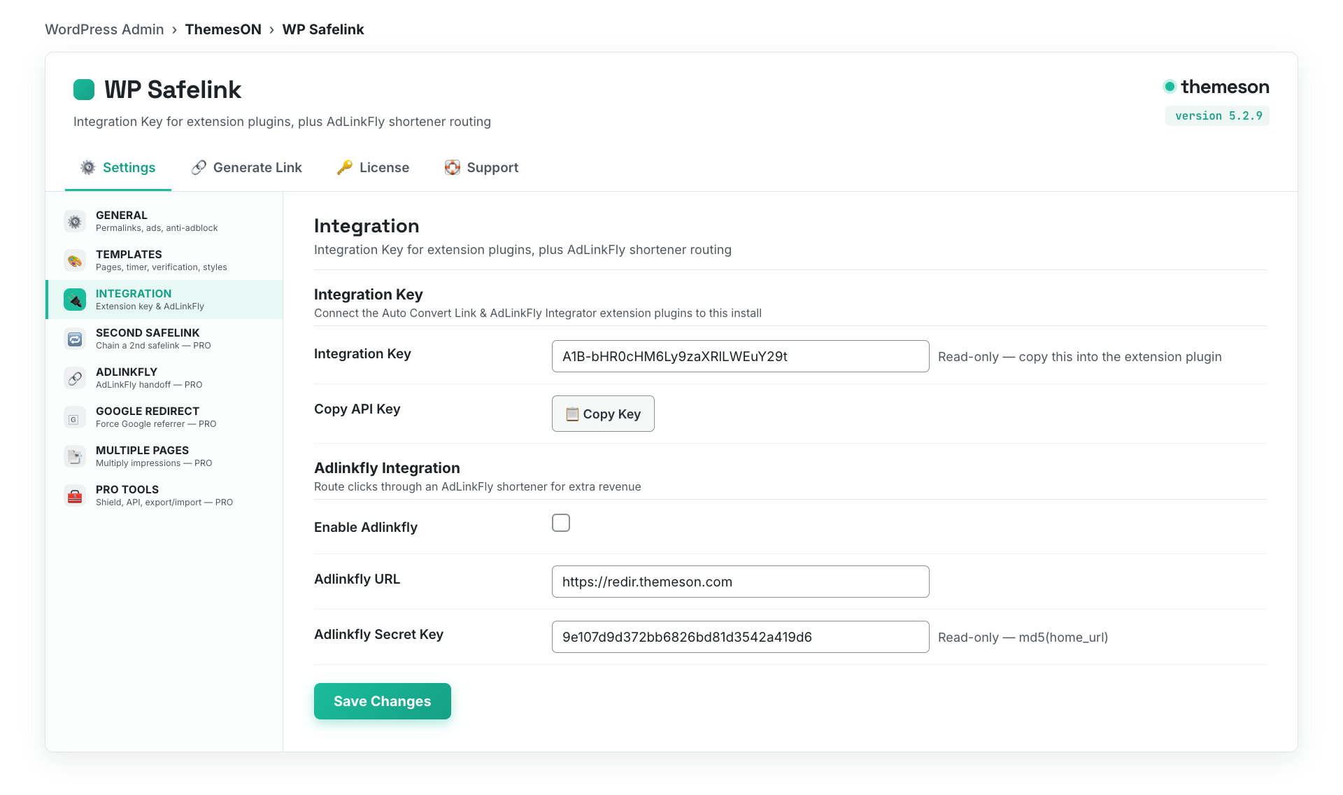Enable the Adlinkfly checkbox
The width and height of the screenshot is (1343, 795).
pyautogui.click(x=561, y=523)
